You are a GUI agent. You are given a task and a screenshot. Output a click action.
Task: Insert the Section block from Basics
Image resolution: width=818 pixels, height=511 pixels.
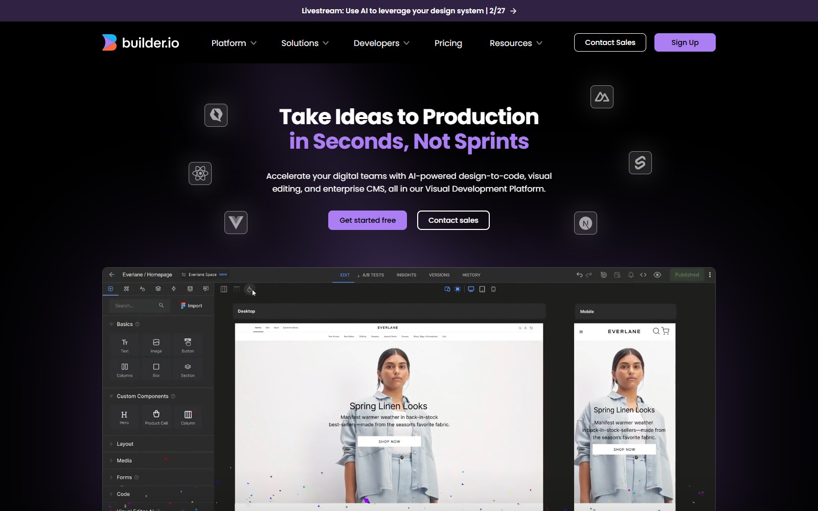point(188,369)
